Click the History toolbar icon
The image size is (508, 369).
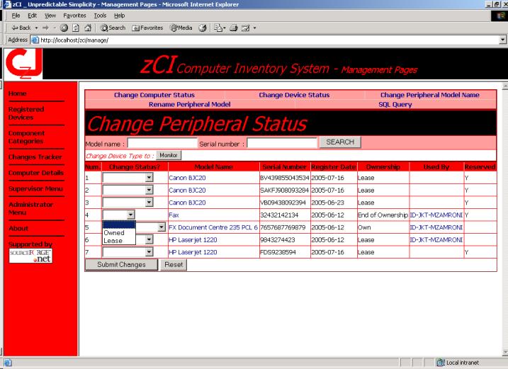click(201, 28)
